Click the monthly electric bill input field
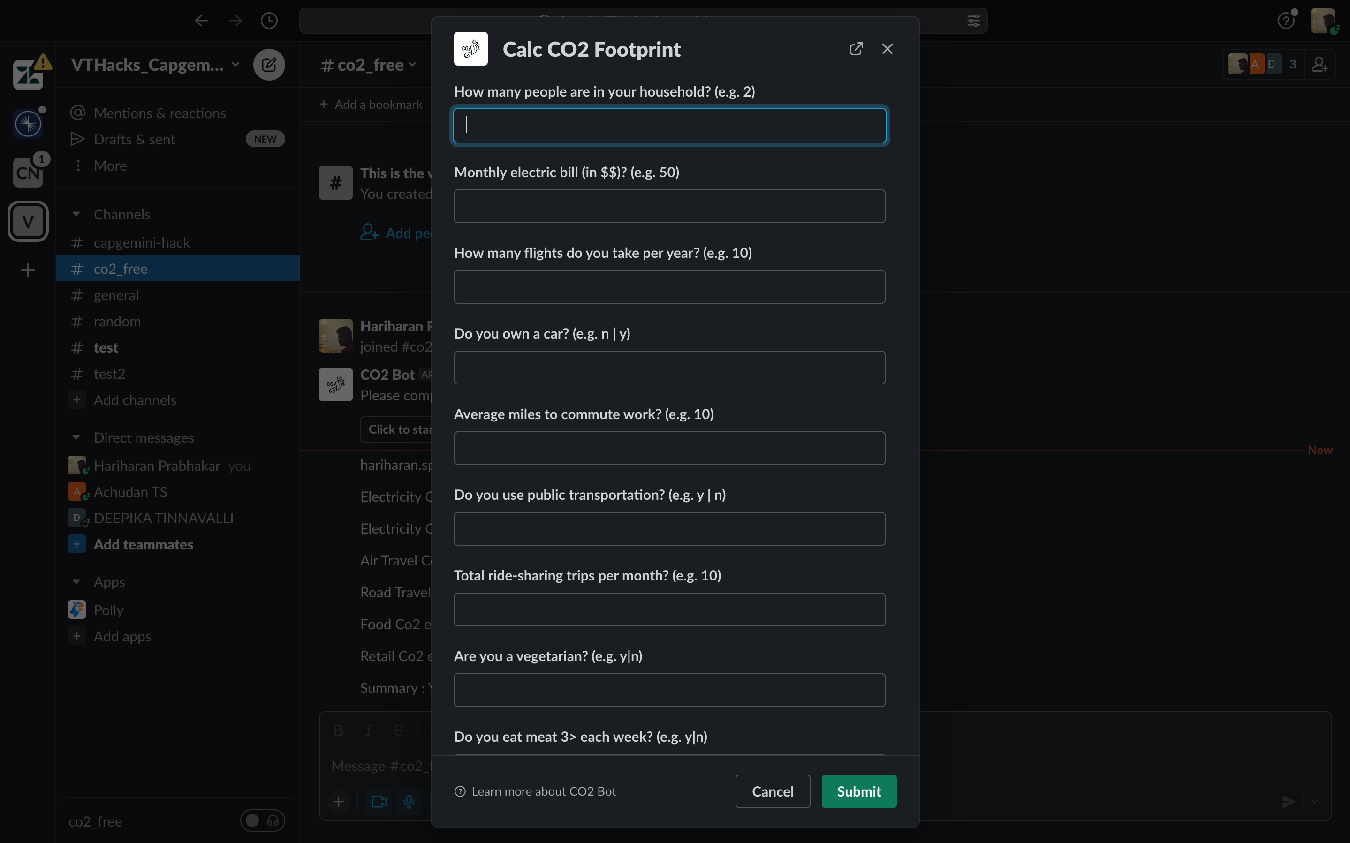 [x=669, y=206]
